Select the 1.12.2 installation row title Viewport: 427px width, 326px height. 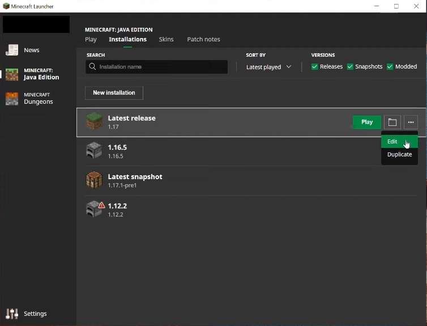(x=117, y=206)
